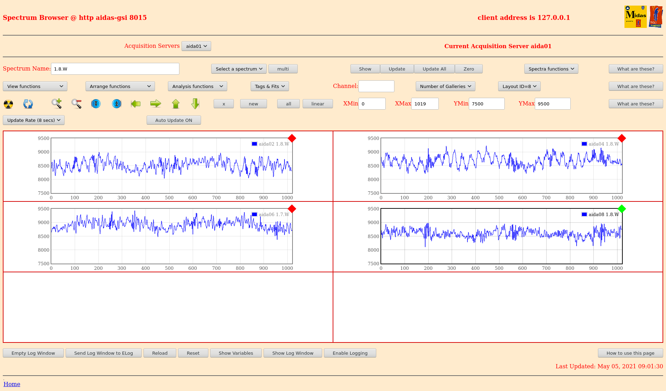Image resolution: width=666 pixels, height=391 pixels.
Task: Expand the Analysis functions dropdown
Action: 198,86
